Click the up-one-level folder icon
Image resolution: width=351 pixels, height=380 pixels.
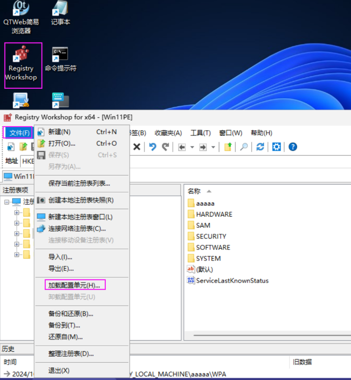pyautogui.click(x=228, y=147)
